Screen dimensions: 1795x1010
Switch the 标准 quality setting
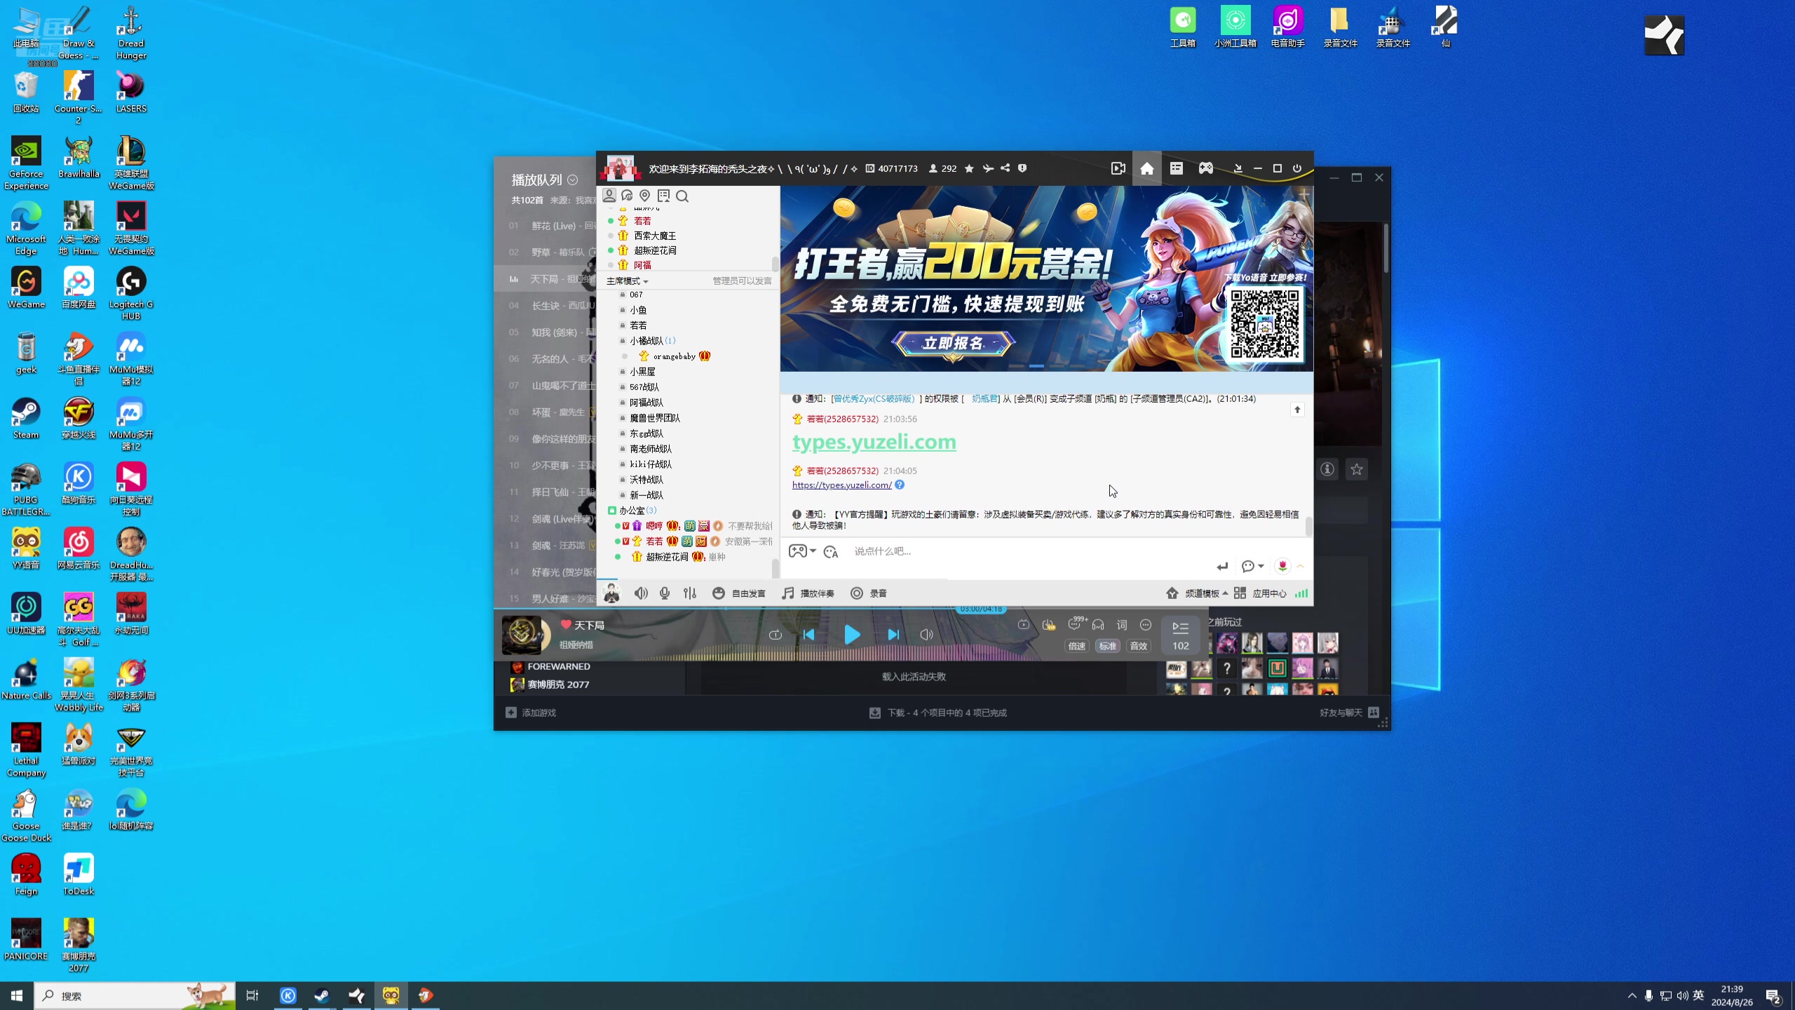1108,646
